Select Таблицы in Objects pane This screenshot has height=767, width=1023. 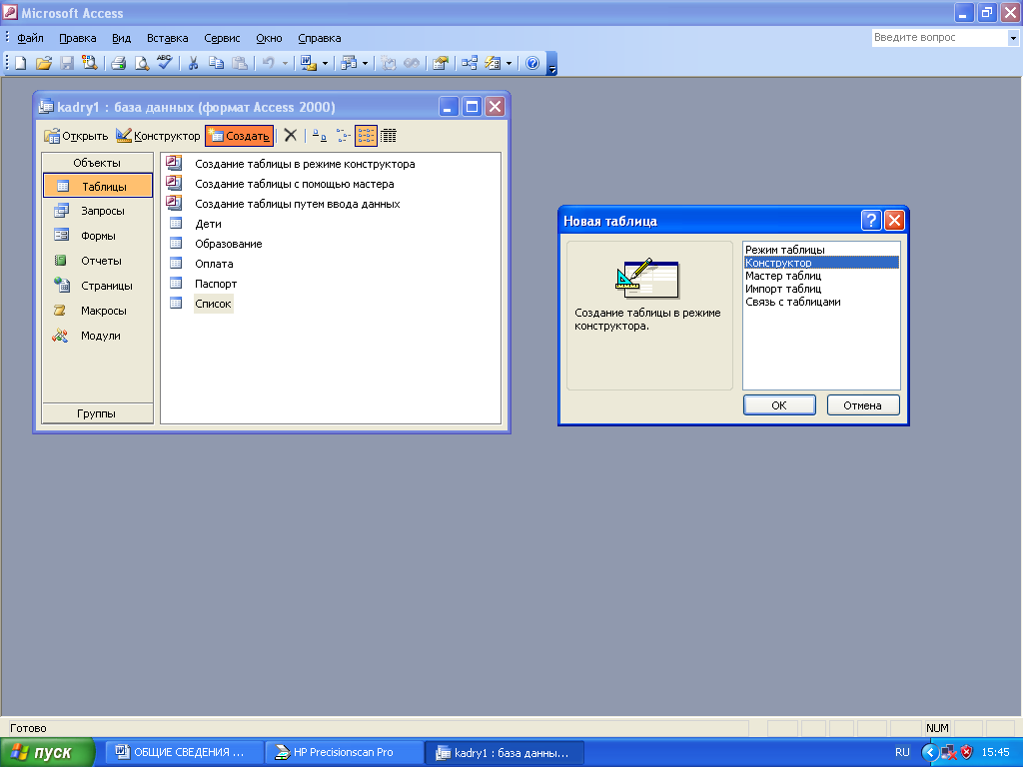[x=98, y=186]
